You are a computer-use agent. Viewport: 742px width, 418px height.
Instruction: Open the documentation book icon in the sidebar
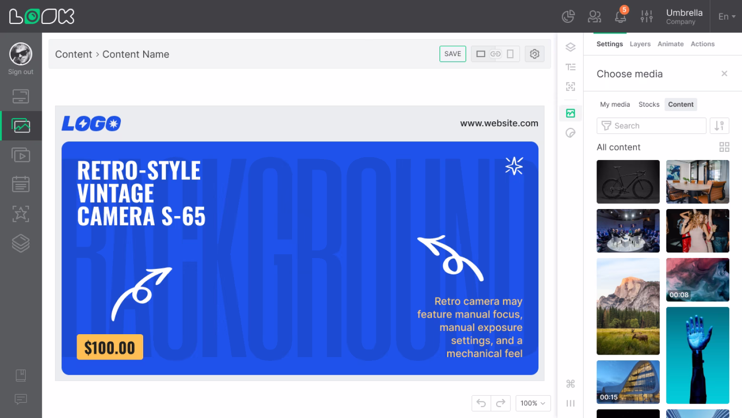pos(20,376)
